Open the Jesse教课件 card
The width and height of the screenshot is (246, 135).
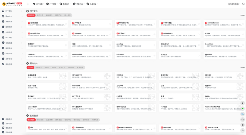click(x=47, y=108)
